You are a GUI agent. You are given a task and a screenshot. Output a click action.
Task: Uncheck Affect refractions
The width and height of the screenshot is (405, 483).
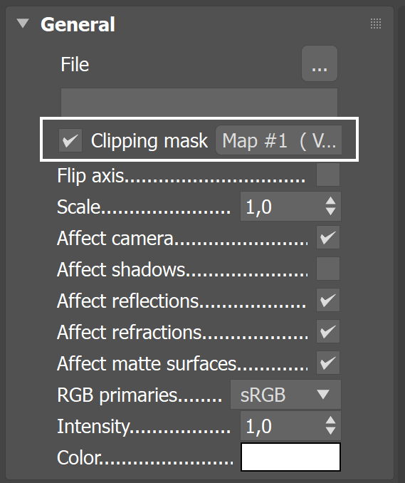(x=328, y=331)
